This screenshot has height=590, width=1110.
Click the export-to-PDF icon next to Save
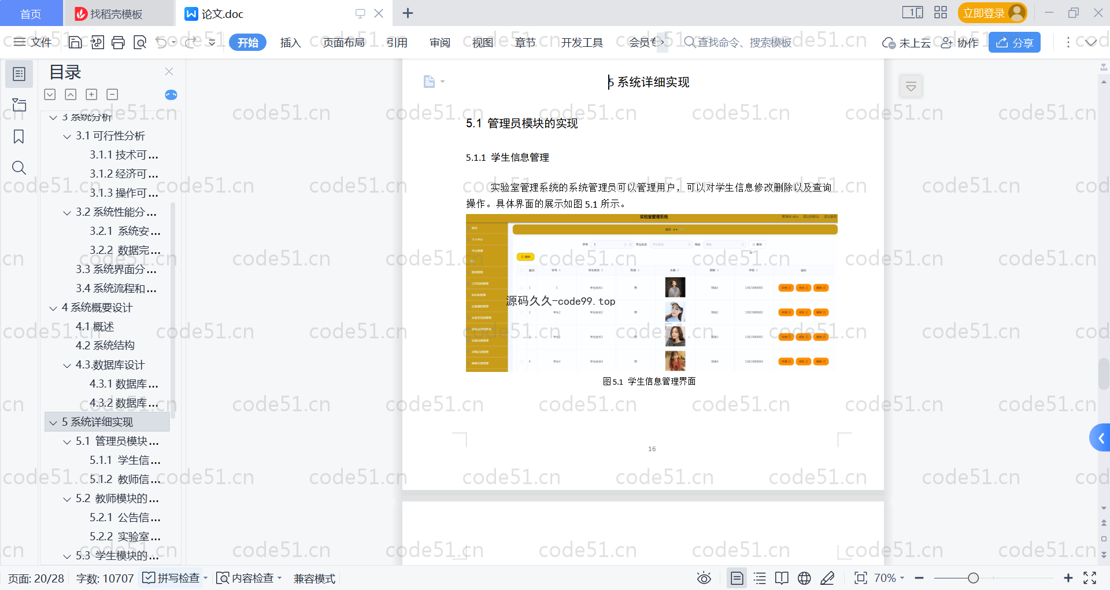point(97,42)
